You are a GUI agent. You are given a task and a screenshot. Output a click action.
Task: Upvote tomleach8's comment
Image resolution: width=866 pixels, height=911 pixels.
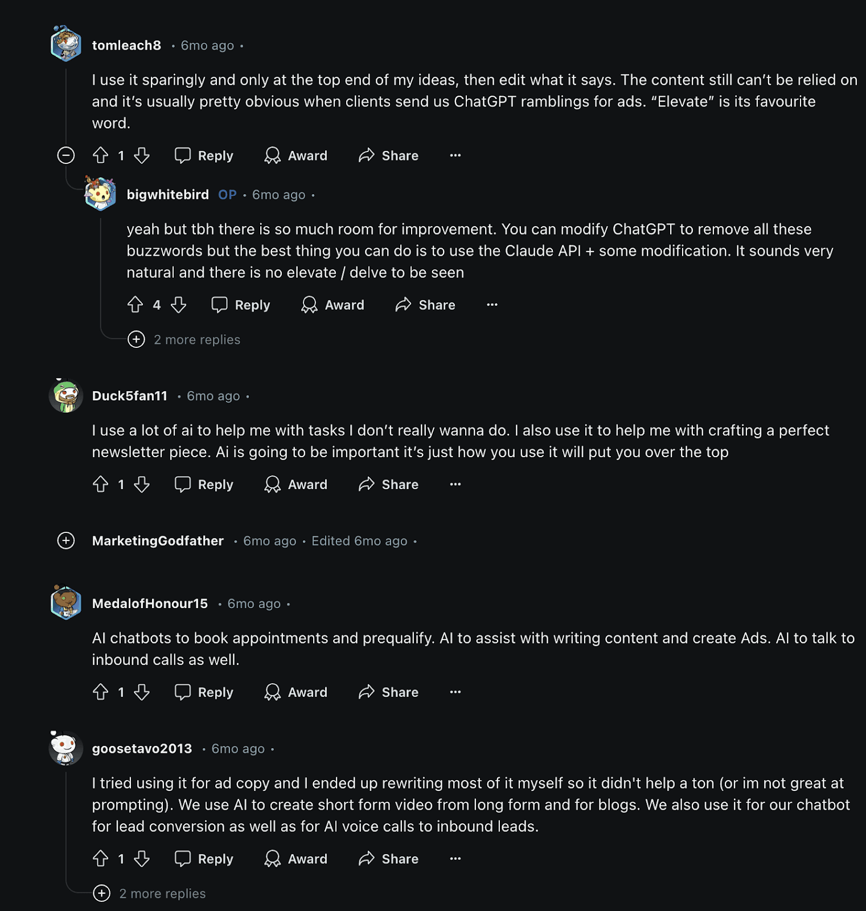point(101,155)
